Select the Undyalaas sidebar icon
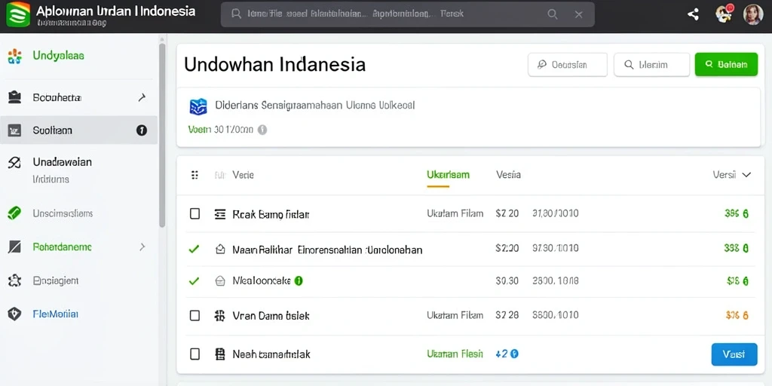The width and height of the screenshot is (772, 386). coord(15,57)
